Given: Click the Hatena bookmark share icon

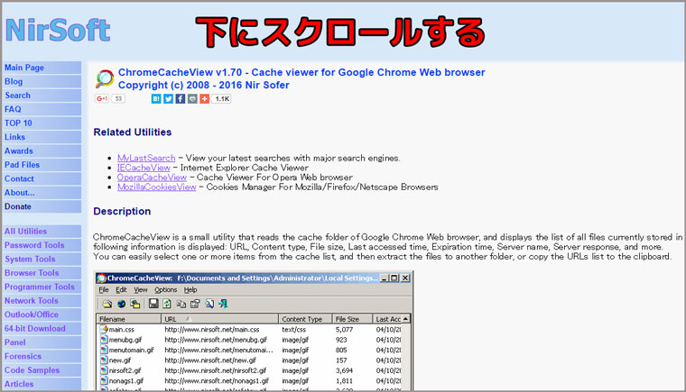Looking at the screenshot, I should pyautogui.click(x=156, y=98).
